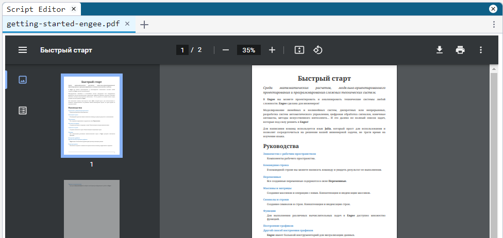503x238 pixels.
Task: Close the Script Editor tab
Action: (74, 9)
